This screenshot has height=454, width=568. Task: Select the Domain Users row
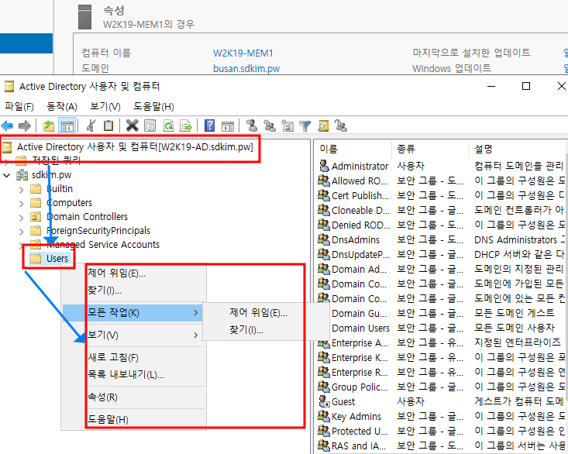[441, 328]
